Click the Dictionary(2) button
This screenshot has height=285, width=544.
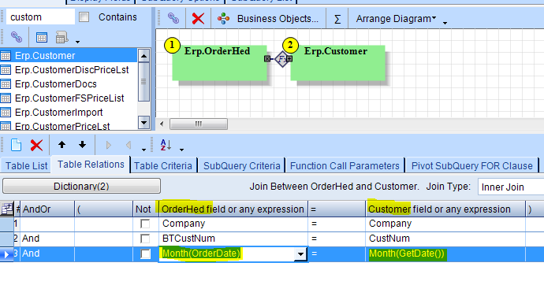81,187
